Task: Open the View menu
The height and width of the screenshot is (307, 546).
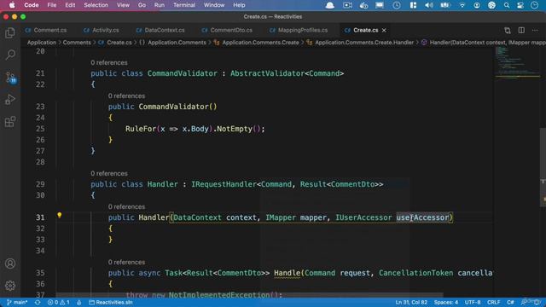Action: point(123,5)
